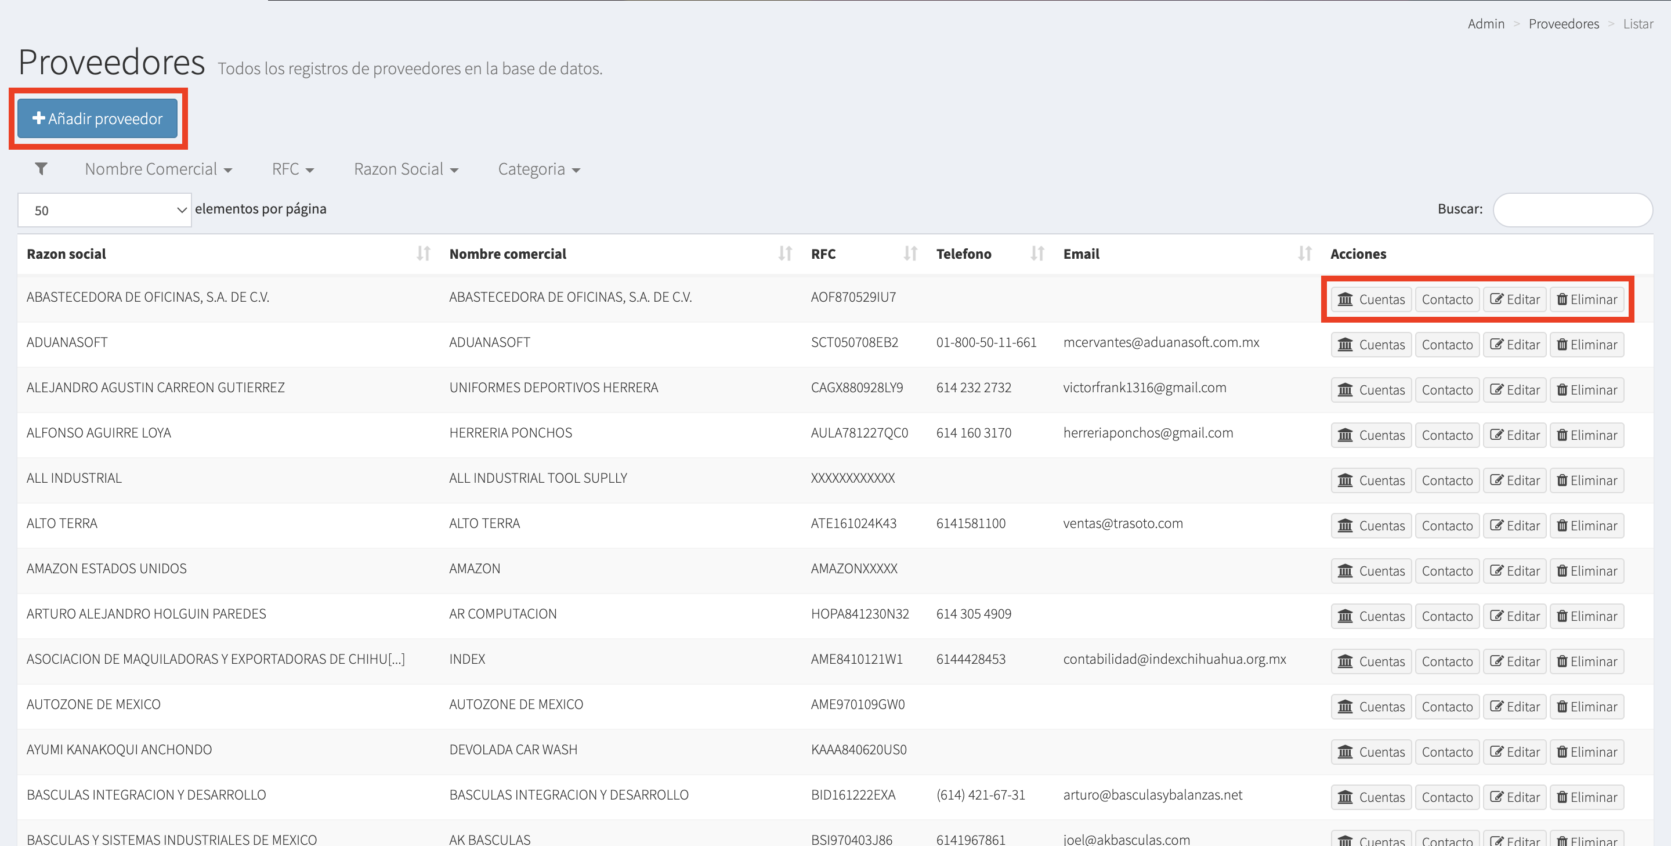This screenshot has width=1671, height=846.
Task: Sort by Razon social column arrows
Action: 423,254
